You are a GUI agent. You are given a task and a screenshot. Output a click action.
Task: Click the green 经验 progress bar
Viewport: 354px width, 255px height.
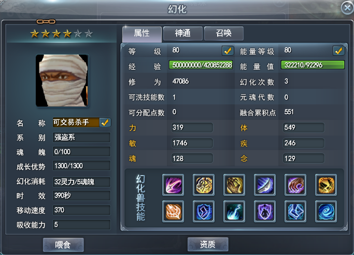(201, 65)
